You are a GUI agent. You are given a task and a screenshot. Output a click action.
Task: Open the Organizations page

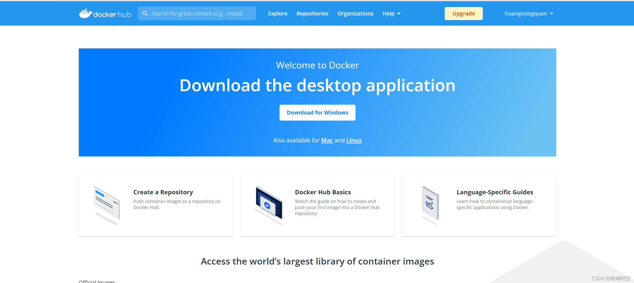point(355,13)
